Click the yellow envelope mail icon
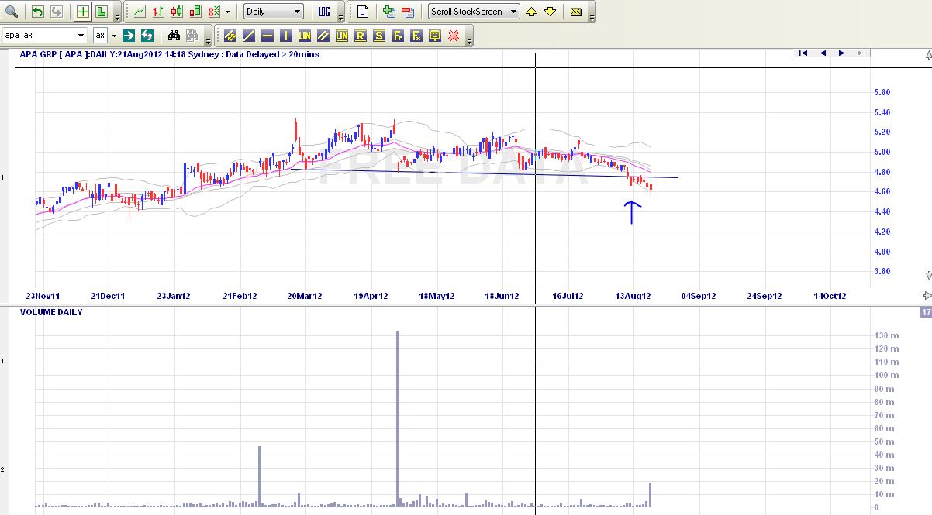932x515 pixels. tap(576, 12)
